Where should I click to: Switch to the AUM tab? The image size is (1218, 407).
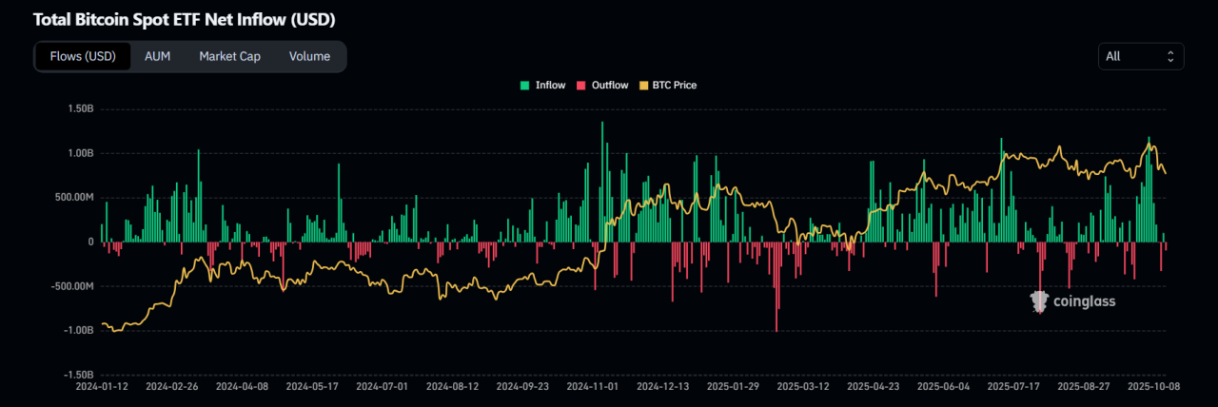click(x=157, y=56)
